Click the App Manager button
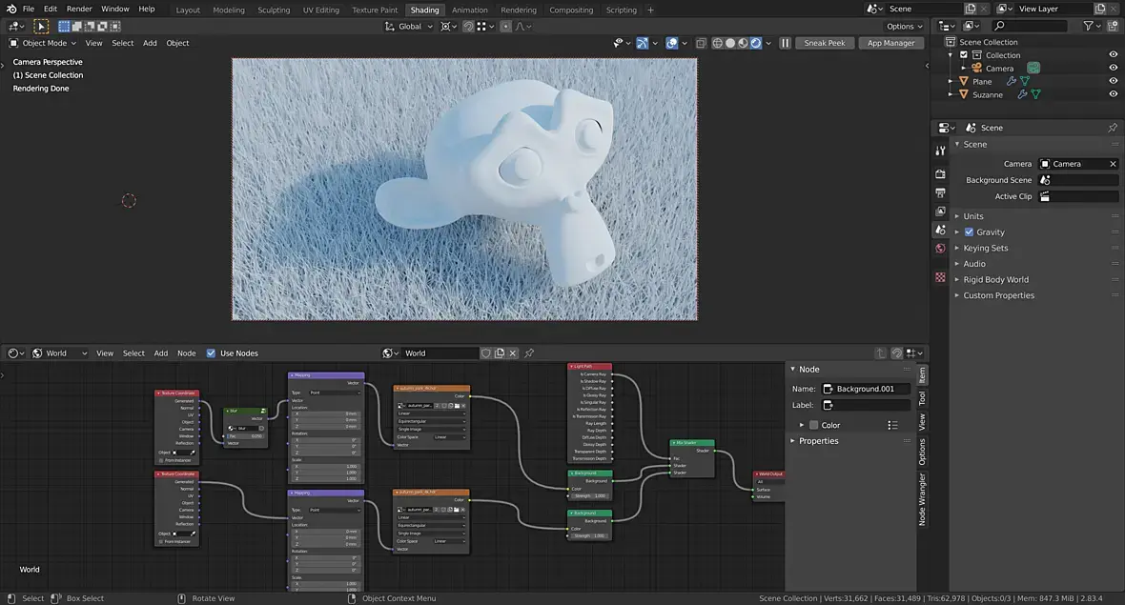The height and width of the screenshot is (605, 1125). [891, 43]
